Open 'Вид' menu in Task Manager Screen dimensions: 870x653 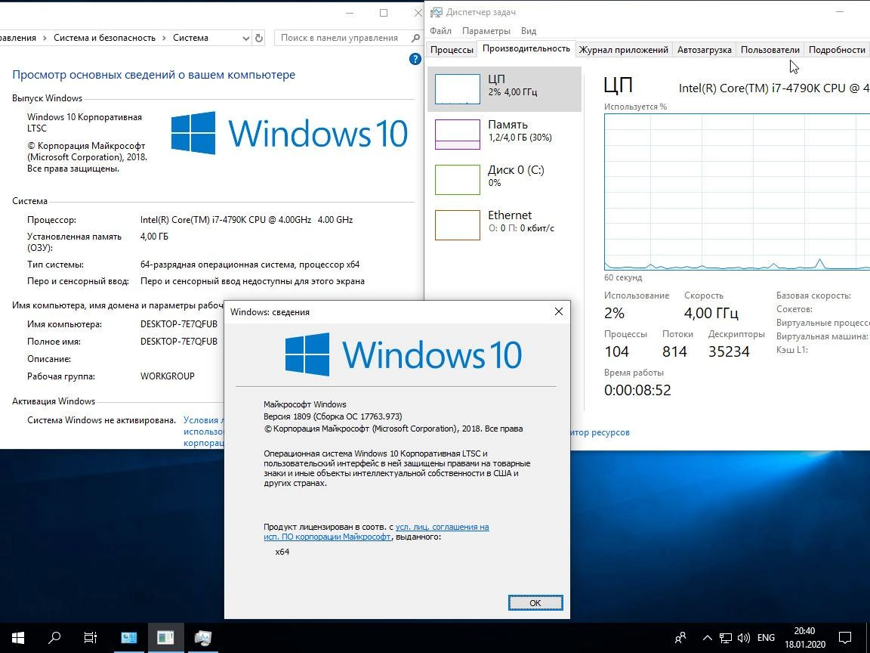[529, 31]
